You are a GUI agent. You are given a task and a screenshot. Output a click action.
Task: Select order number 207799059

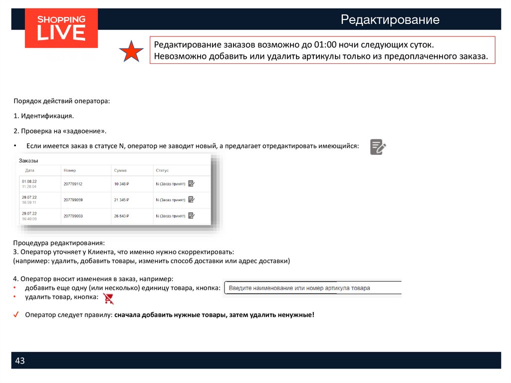[73, 200]
